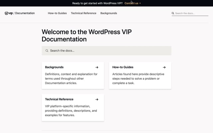Click 'Ready to get started with WordPress VIP?' text
This screenshot has height=133, width=213.
pyautogui.click(x=98, y=3)
